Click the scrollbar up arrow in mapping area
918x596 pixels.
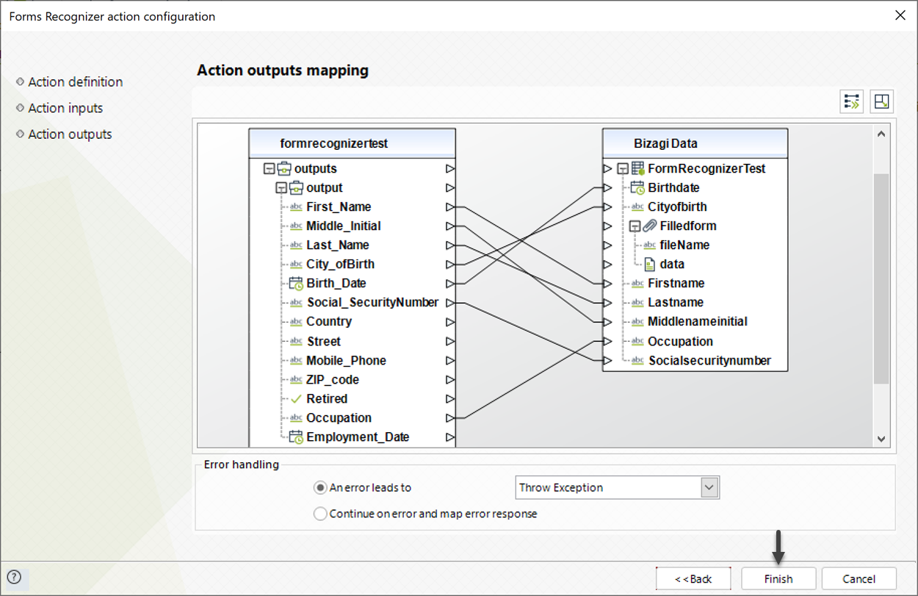tap(881, 134)
